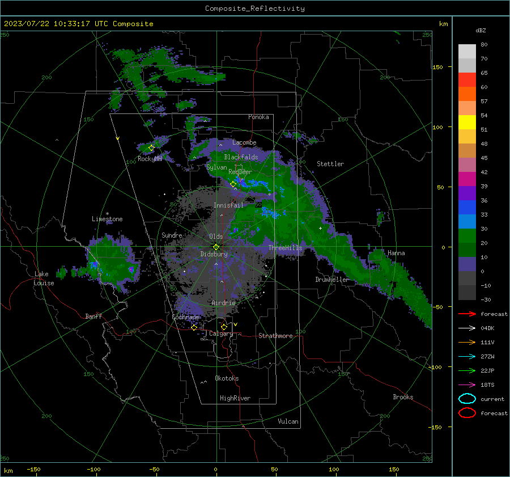Pick the blue 36 dBZ legend swatch
The height and width of the screenshot is (477, 510).
467,207
